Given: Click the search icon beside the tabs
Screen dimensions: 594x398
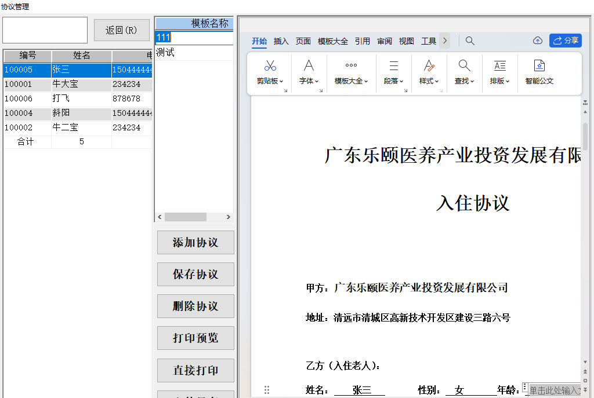Looking at the screenshot, I should 470,41.
